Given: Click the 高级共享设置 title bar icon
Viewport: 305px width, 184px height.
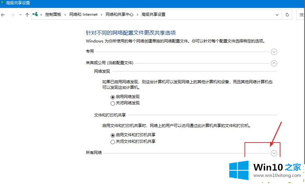Looking at the screenshot, I should click(x=3, y=3).
